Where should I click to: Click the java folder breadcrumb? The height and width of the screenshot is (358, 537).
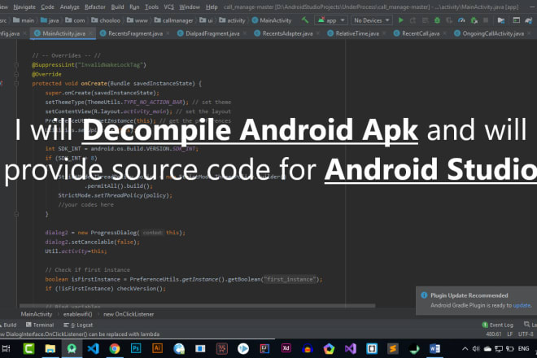click(50, 20)
